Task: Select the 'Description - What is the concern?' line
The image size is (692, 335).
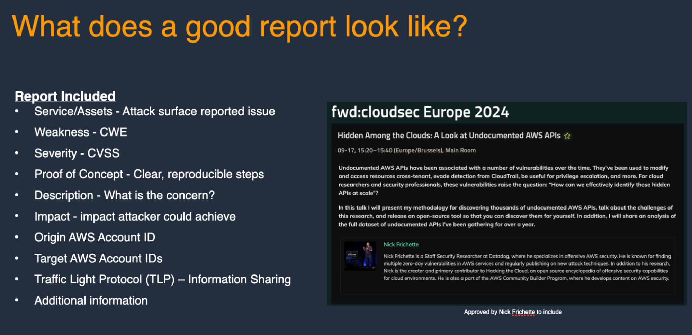Action: click(x=124, y=195)
